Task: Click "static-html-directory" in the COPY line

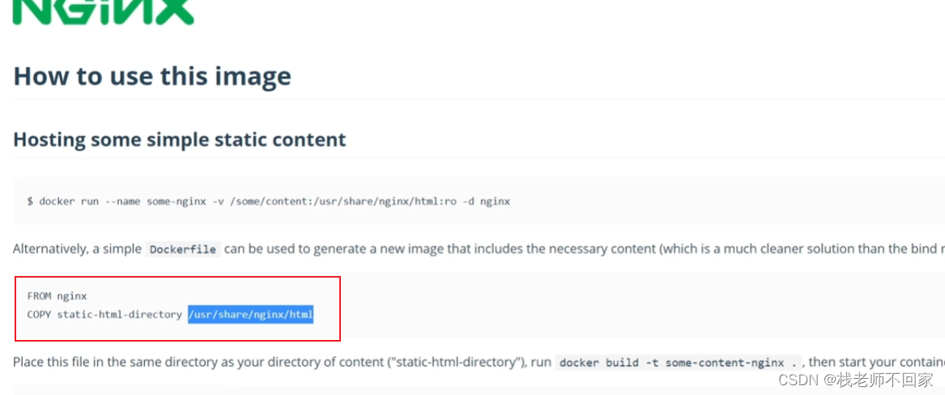Action: 119,314
